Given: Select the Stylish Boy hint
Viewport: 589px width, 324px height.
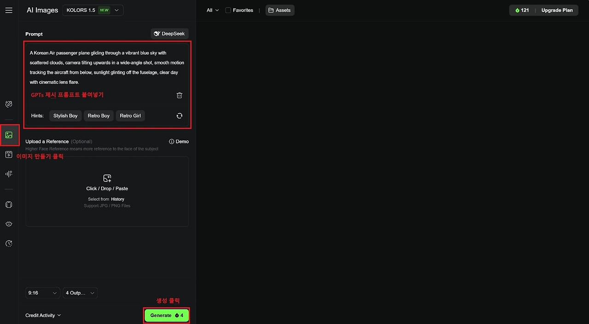Looking at the screenshot, I should pyautogui.click(x=65, y=116).
